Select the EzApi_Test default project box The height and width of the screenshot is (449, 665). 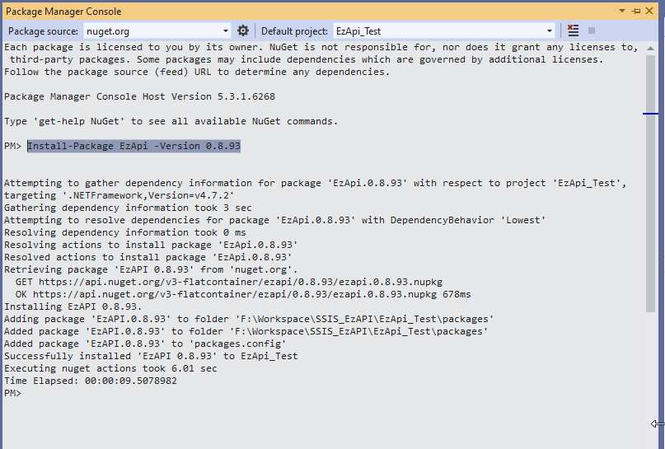437,30
